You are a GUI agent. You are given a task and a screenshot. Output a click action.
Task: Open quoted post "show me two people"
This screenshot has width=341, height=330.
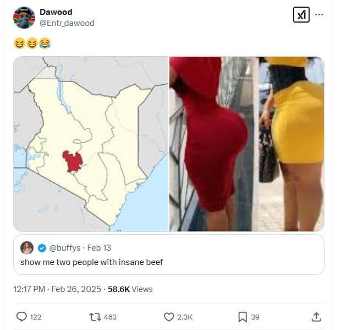169,255
